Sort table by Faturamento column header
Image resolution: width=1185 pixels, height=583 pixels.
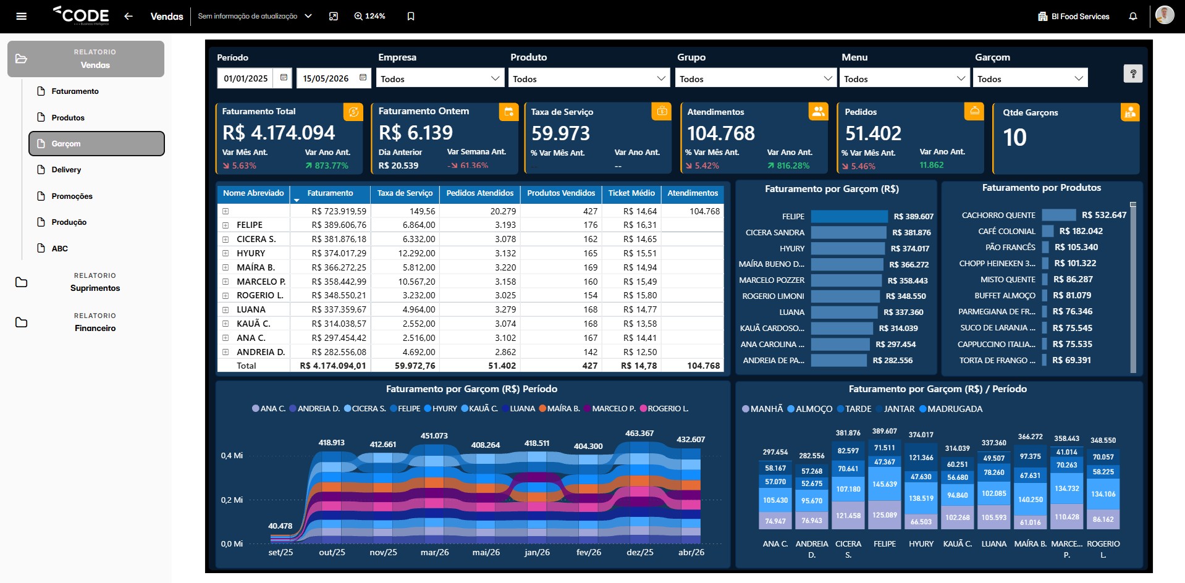pos(330,193)
